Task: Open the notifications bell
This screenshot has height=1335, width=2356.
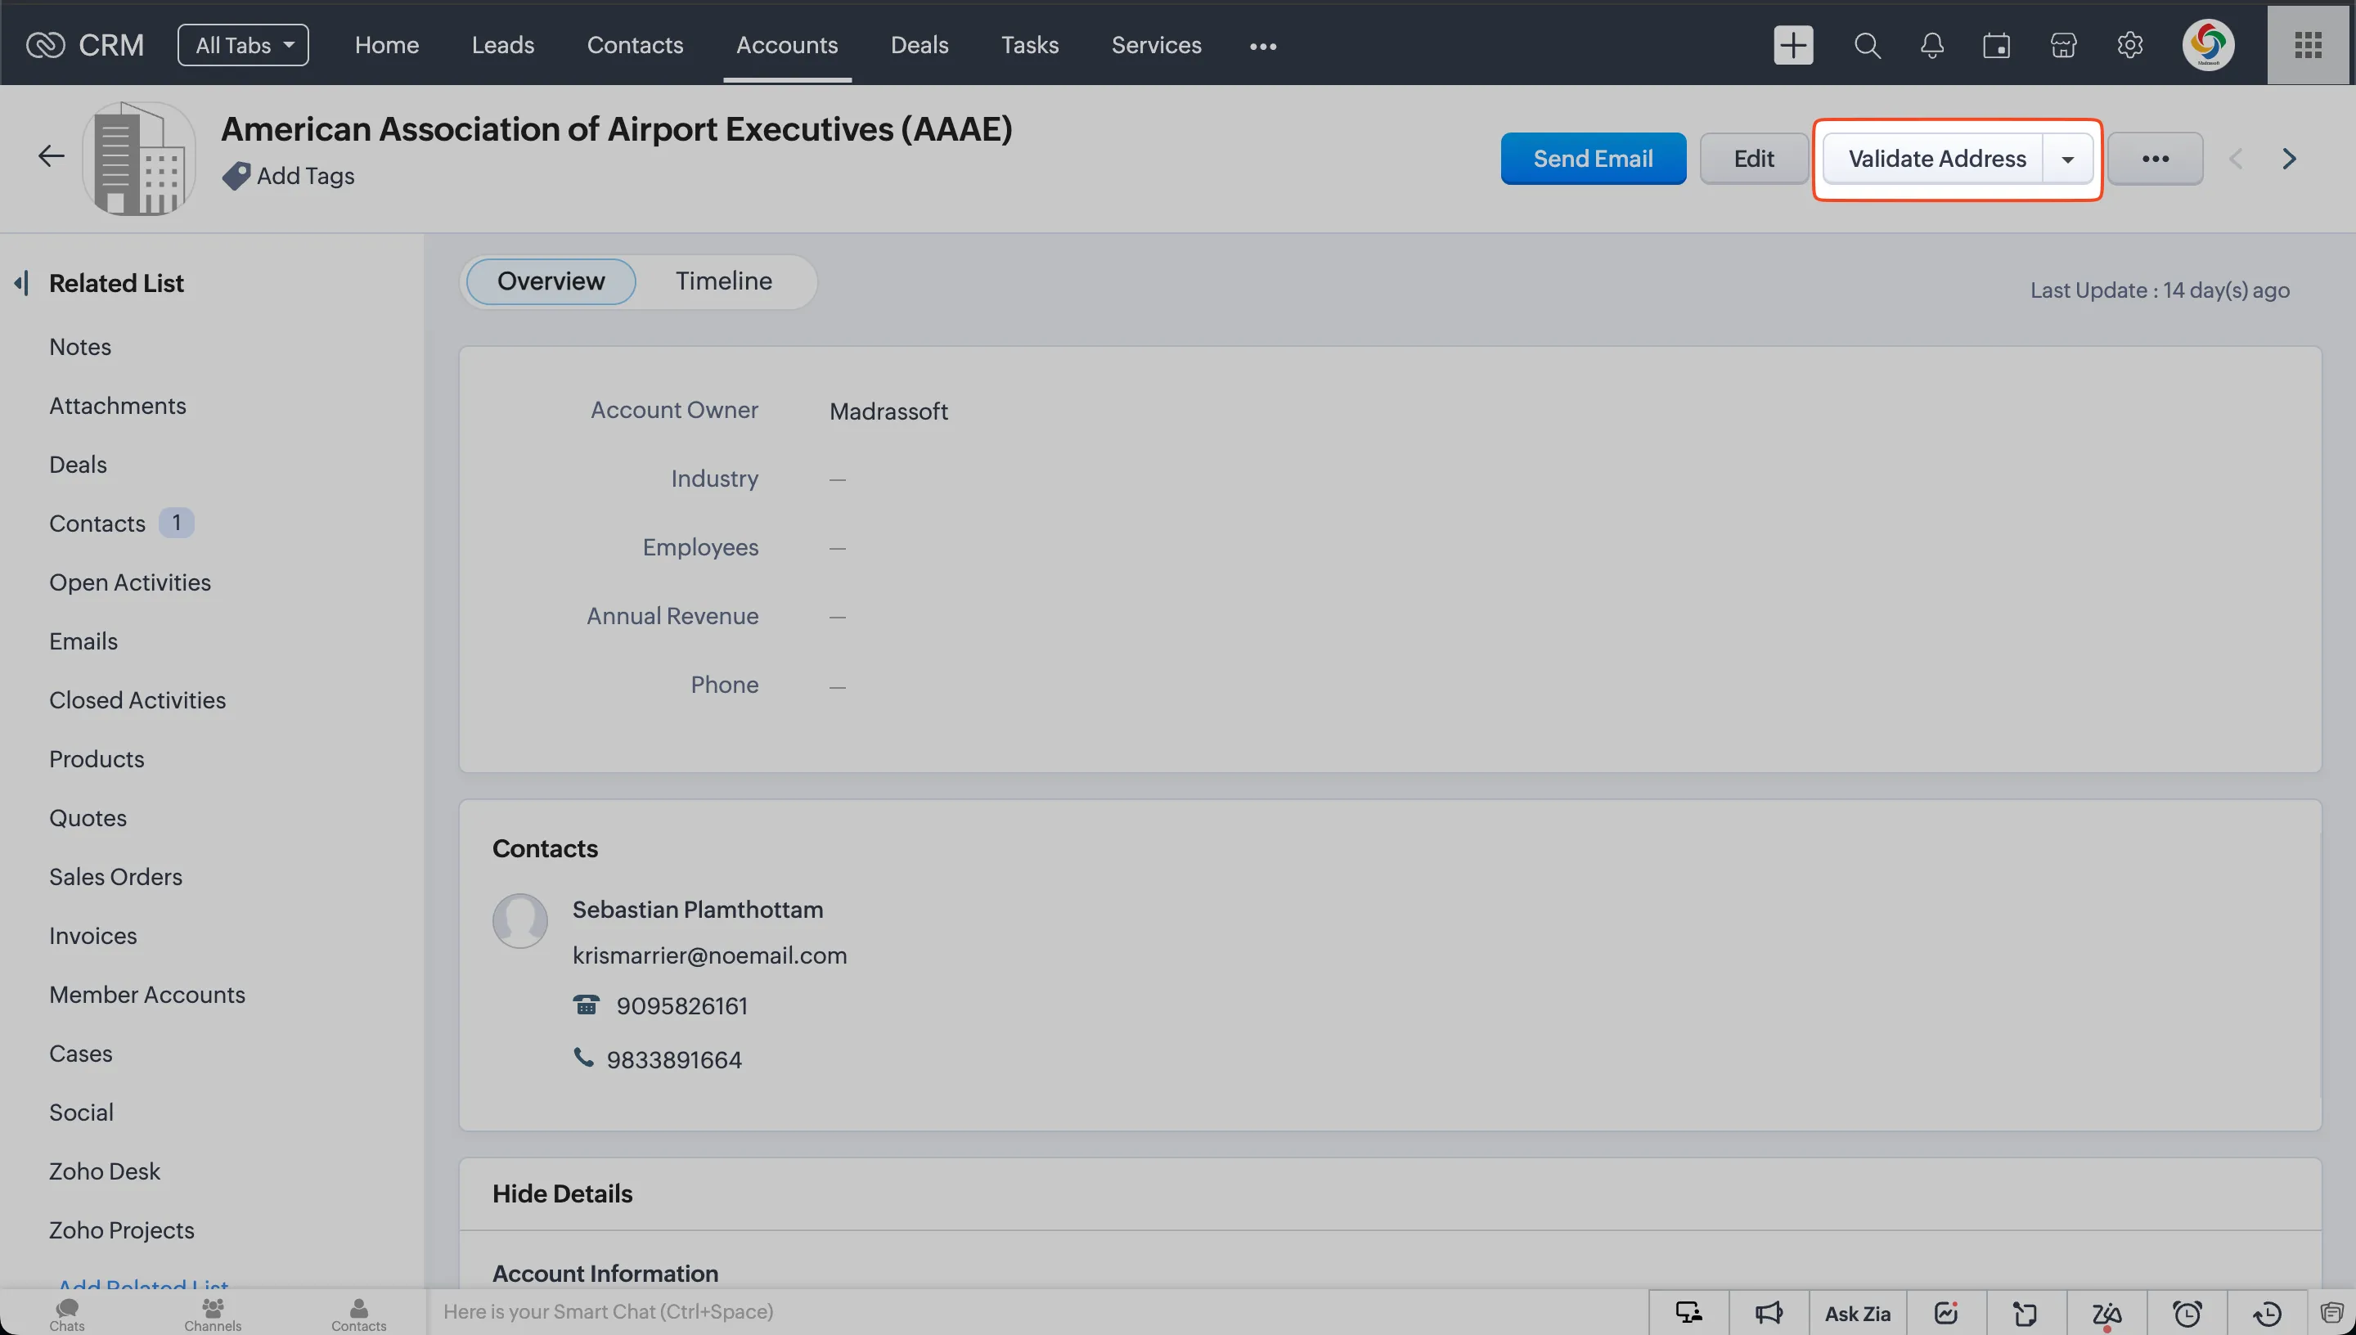Action: pos(1931,45)
